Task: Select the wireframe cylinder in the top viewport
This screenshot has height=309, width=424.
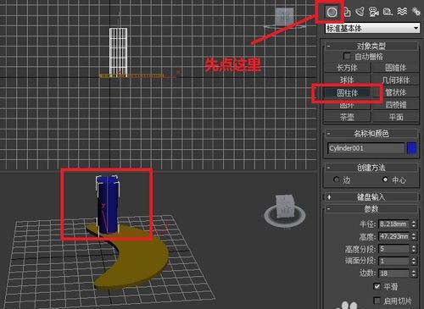Action: click(x=118, y=52)
